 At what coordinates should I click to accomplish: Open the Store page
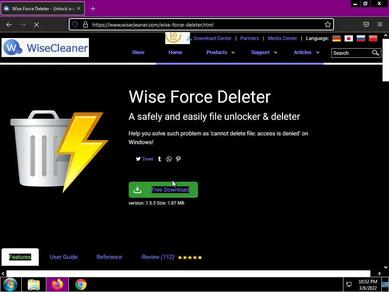[138, 52]
